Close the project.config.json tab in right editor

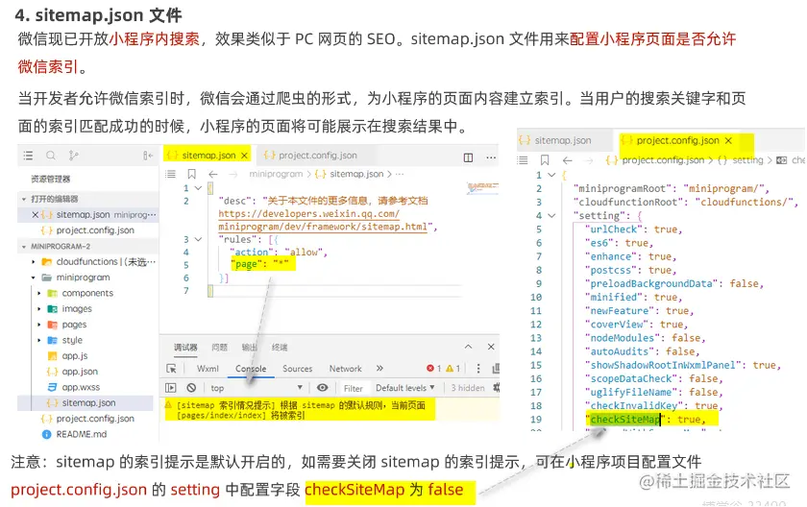[728, 140]
